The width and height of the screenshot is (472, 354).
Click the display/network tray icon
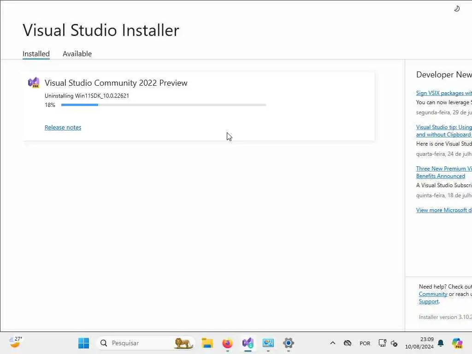(x=382, y=343)
